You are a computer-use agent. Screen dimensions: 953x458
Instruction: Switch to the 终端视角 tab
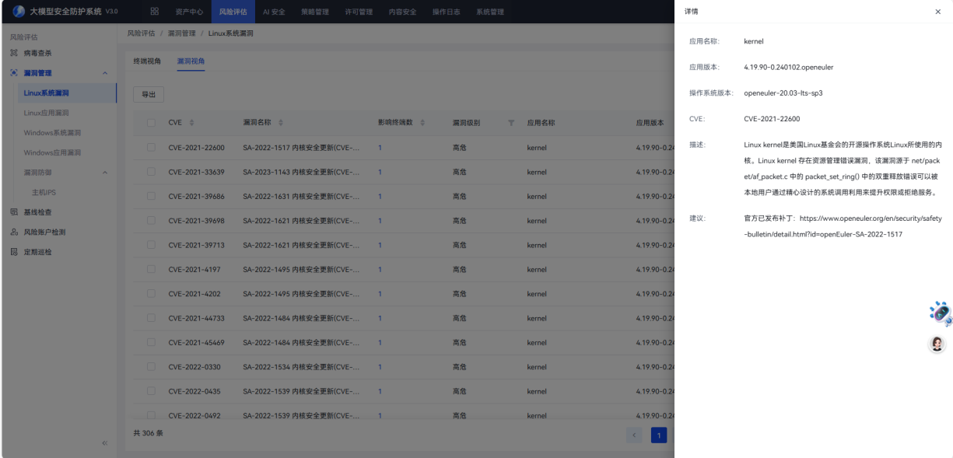pos(147,61)
